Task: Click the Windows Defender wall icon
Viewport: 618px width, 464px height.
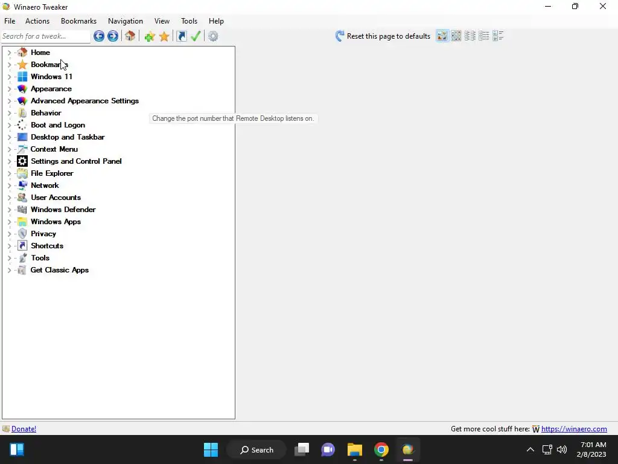Action: pyautogui.click(x=22, y=210)
